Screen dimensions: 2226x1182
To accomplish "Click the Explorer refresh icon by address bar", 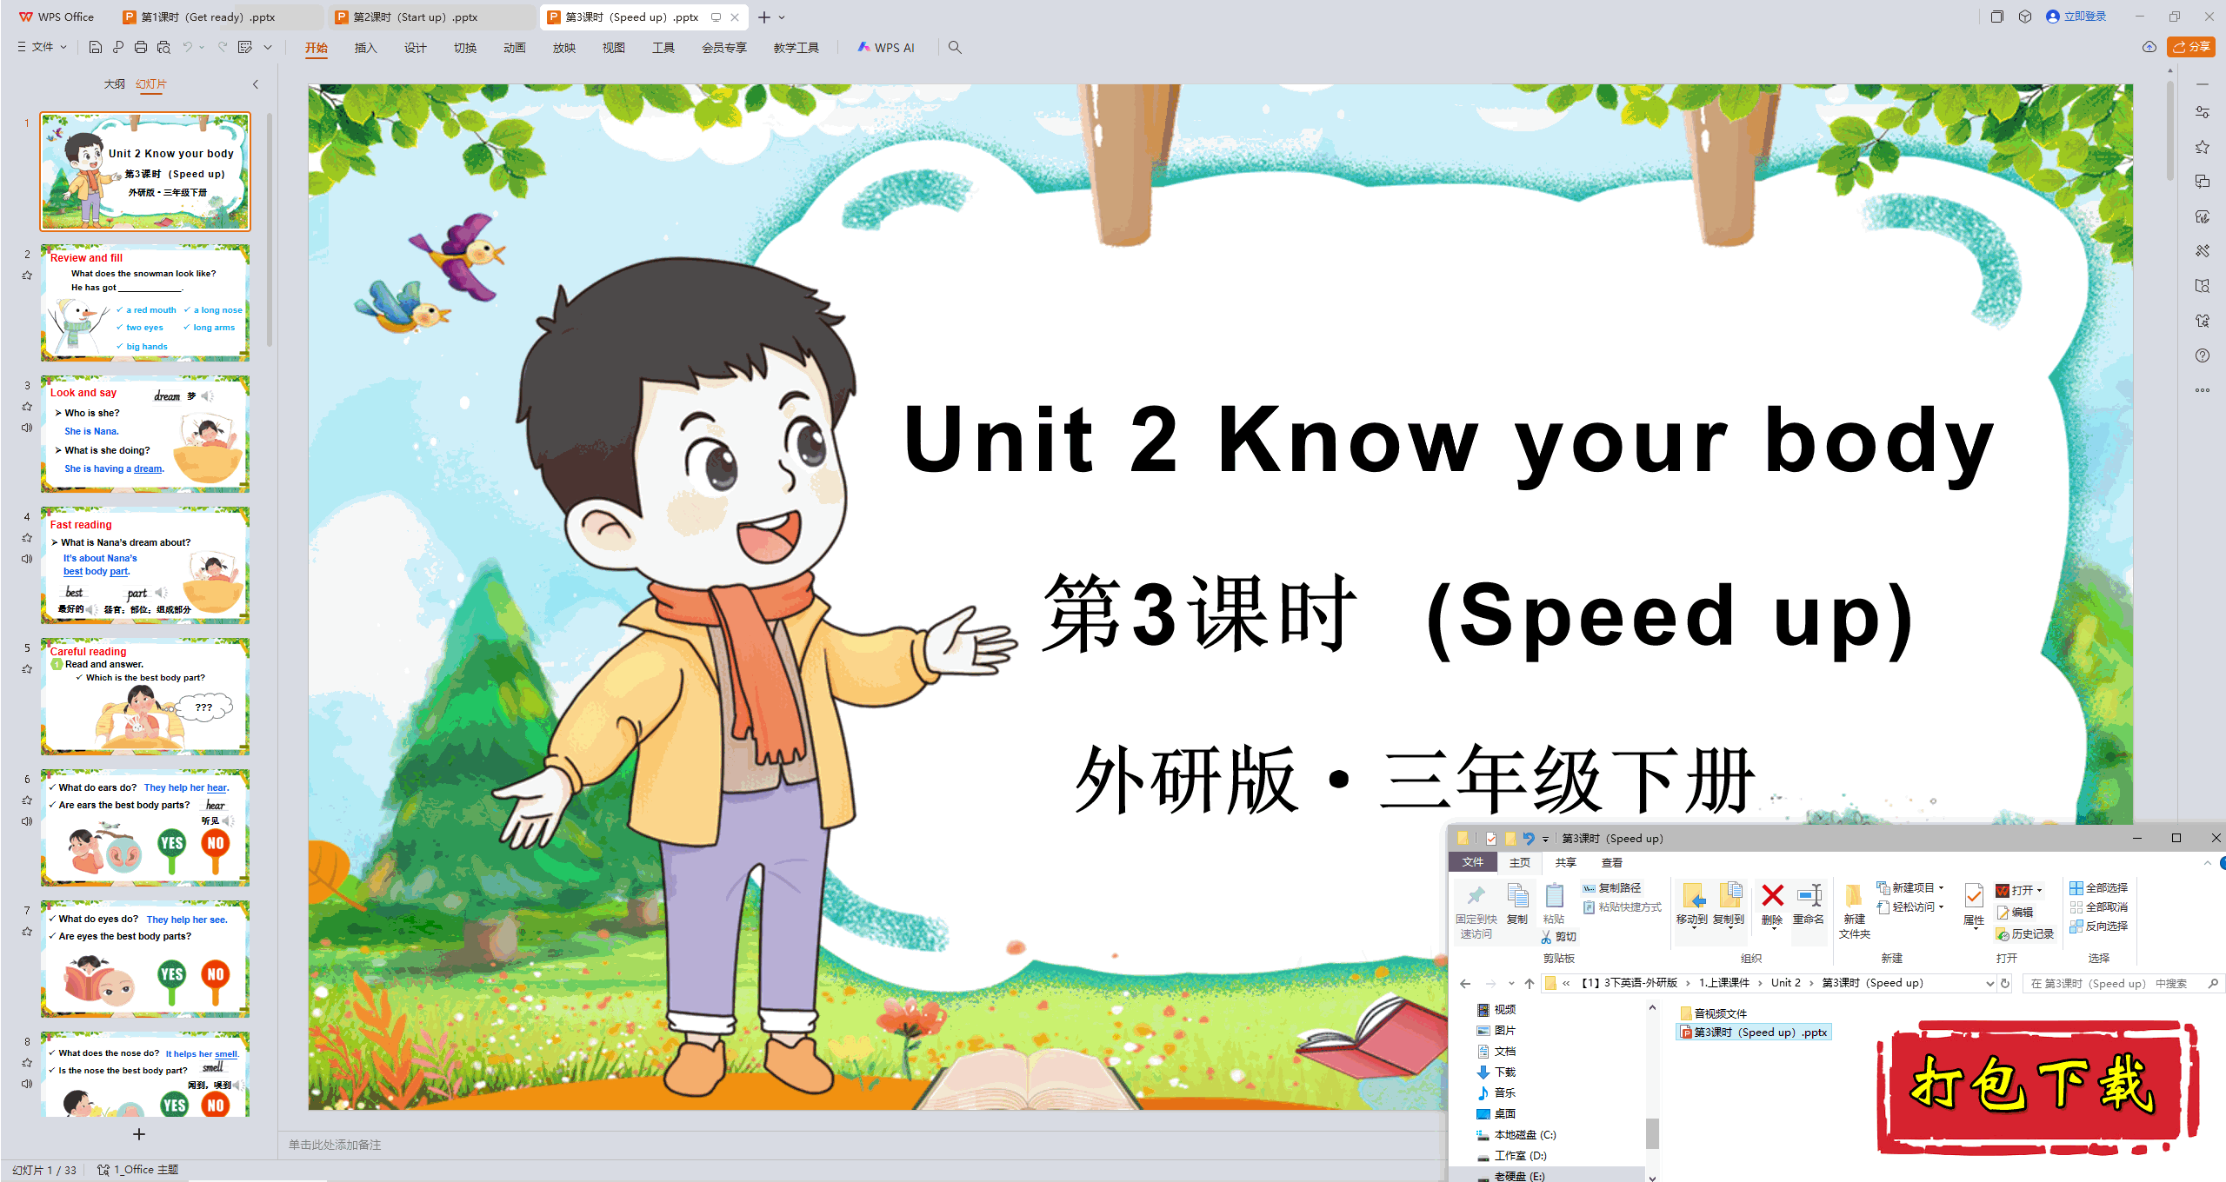I will click(2005, 983).
